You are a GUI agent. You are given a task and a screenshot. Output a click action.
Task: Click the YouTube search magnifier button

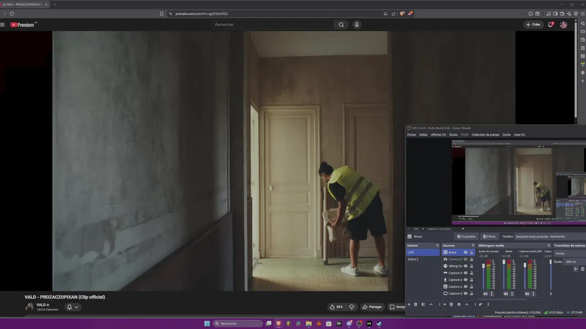(x=341, y=25)
